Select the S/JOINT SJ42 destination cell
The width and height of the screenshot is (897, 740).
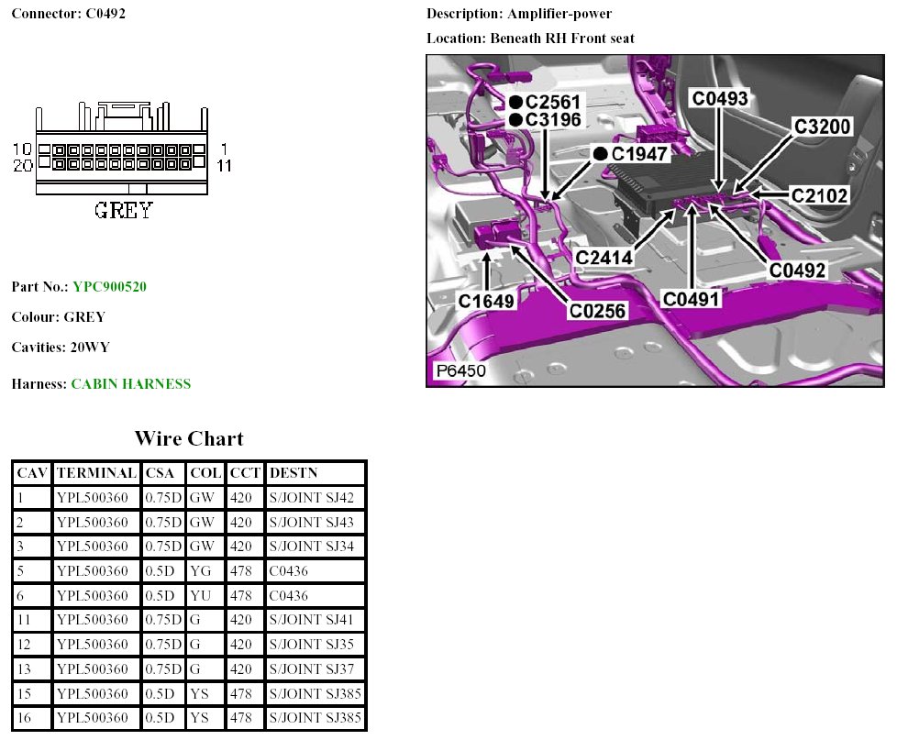pos(315,498)
